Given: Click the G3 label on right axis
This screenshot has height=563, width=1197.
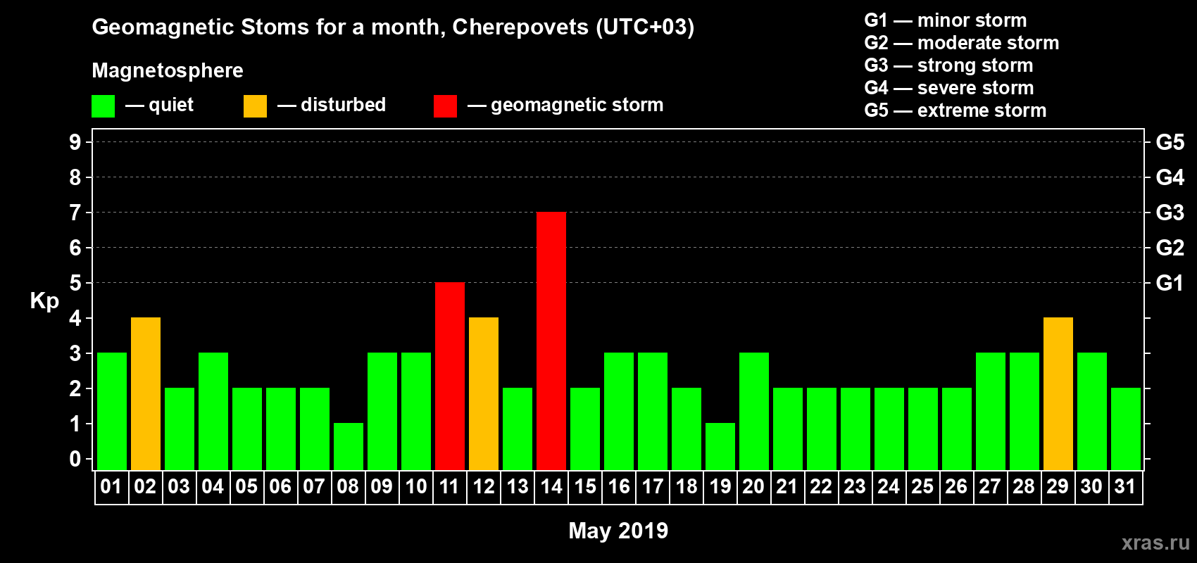Looking at the screenshot, I should pyautogui.click(x=1170, y=213).
